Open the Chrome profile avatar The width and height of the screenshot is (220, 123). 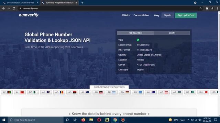point(212,8)
